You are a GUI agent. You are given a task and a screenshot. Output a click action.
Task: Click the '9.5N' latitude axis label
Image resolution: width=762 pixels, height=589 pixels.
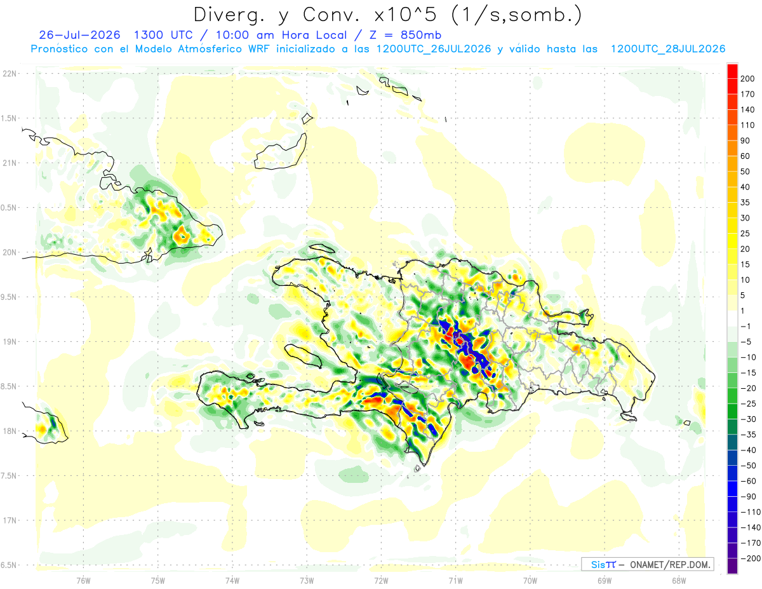[10, 297]
